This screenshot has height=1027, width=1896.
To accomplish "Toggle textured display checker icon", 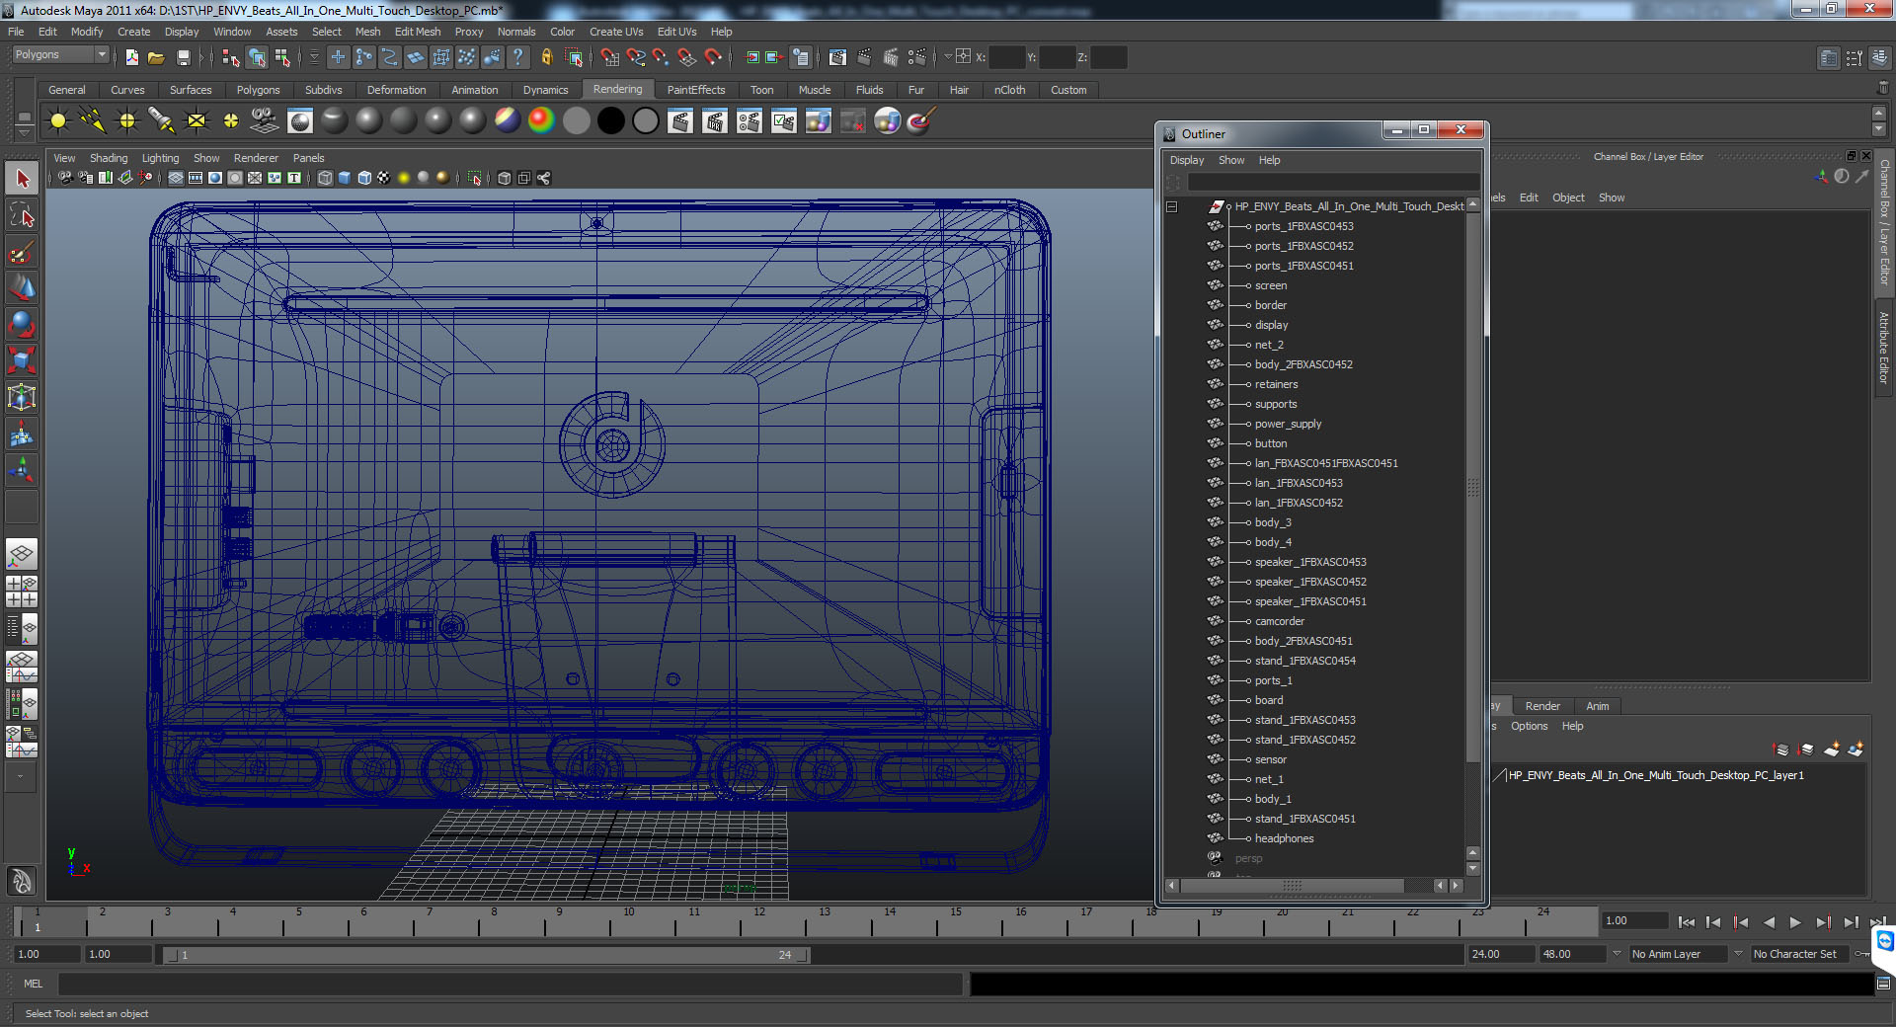I will [x=383, y=178].
